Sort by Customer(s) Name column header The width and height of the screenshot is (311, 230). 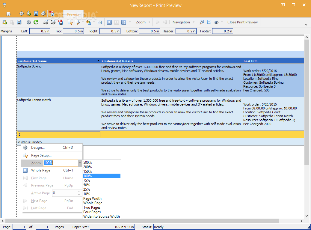pyautogui.click(x=59, y=61)
